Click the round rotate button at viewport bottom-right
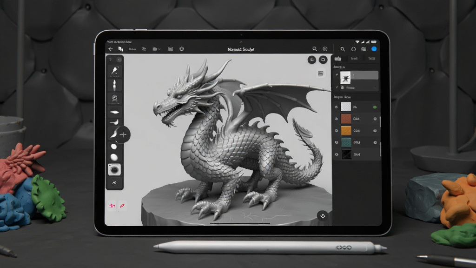Screen dimensions: 476x268 [323, 216]
